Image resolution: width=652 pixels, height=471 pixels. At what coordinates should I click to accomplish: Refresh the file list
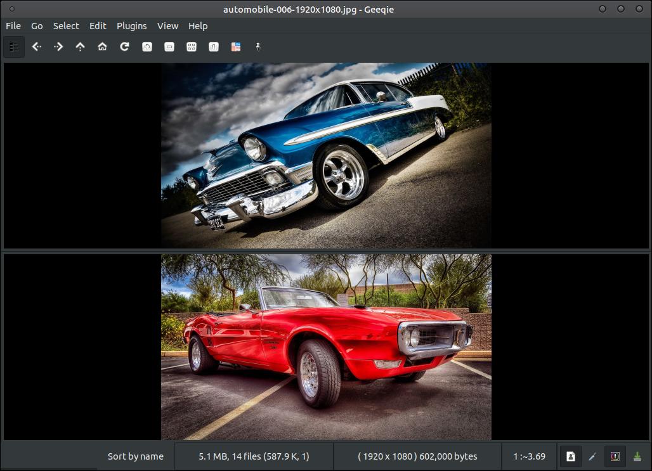tap(124, 47)
